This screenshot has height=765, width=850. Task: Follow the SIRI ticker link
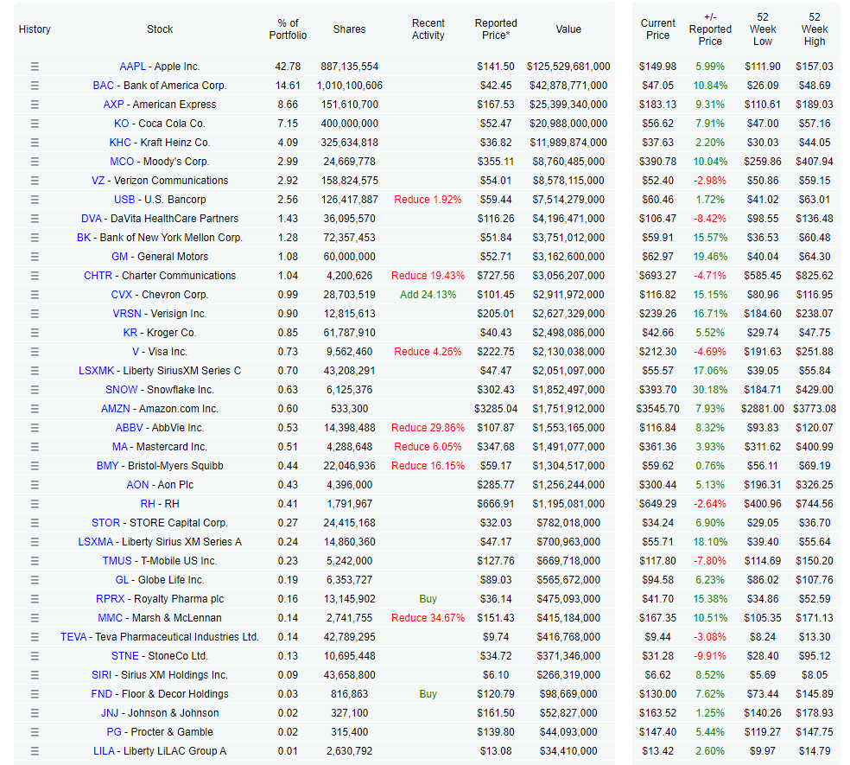[101, 675]
